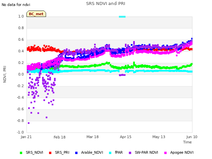Toggle the Apogee NDVI legend label
Screen dimensions: 212x159
click(x=182, y=152)
